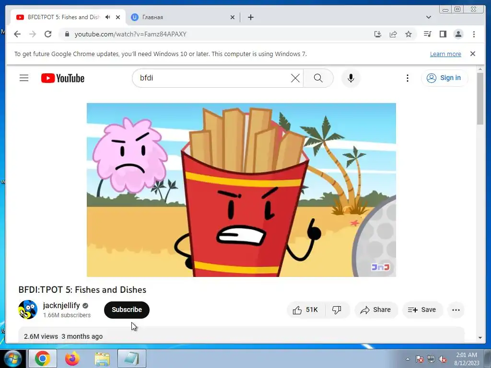The height and width of the screenshot is (368, 491).
Task: Open the Windows Start button
Action: [12, 358]
